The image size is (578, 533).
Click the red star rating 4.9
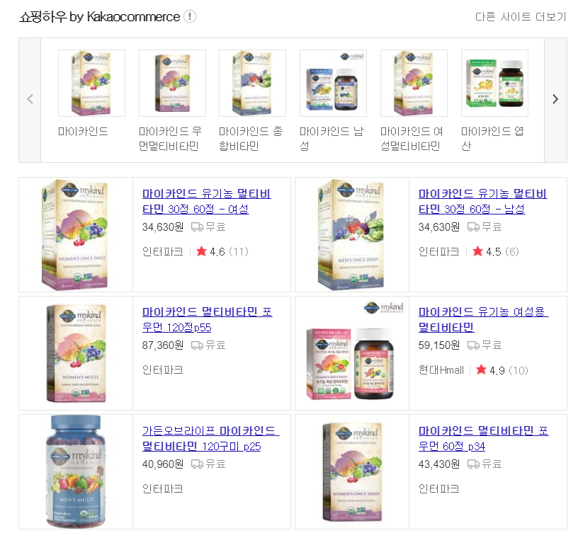pos(481,369)
